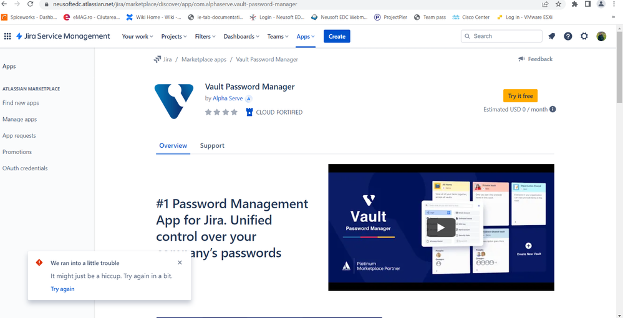Click the browser address bar URL

(175, 4)
